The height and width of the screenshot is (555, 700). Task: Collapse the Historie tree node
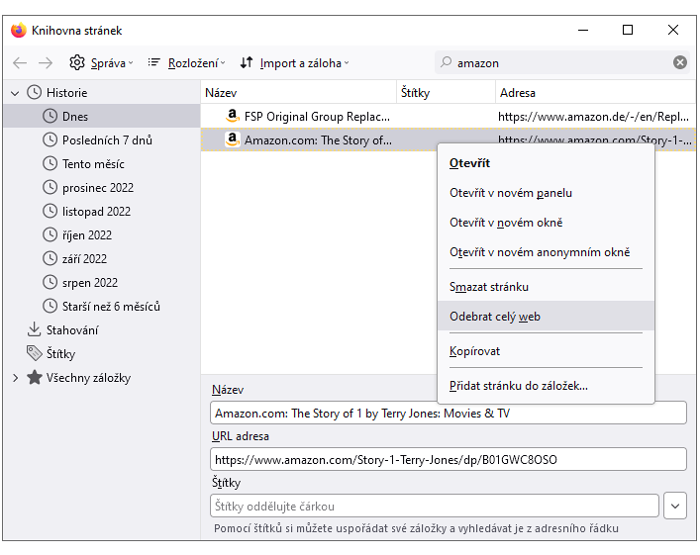click(x=15, y=93)
